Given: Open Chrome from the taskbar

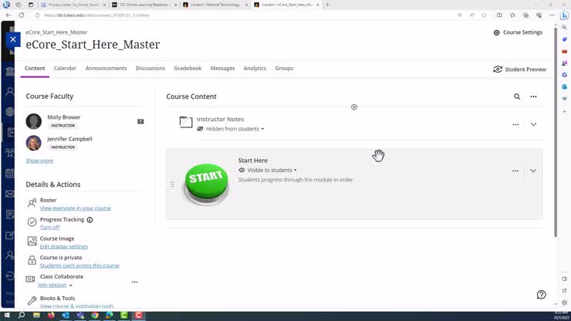Looking at the screenshot, I should [95, 315].
